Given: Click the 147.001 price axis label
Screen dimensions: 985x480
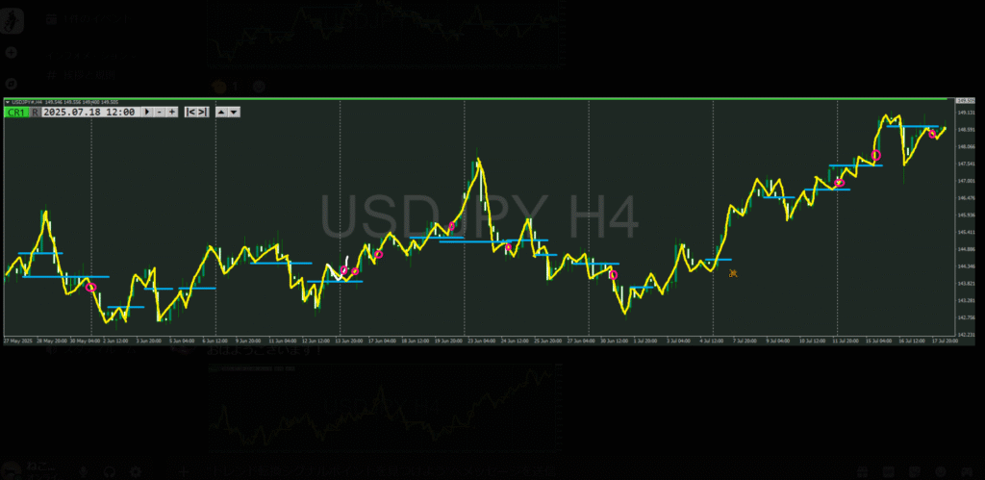Looking at the screenshot, I should (x=966, y=181).
